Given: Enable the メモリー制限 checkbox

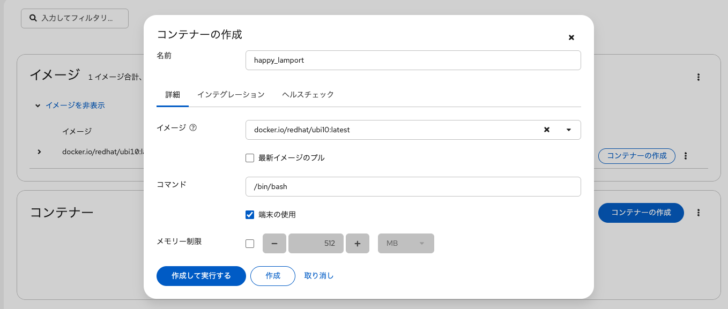Looking at the screenshot, I should (x=249, y=243).
